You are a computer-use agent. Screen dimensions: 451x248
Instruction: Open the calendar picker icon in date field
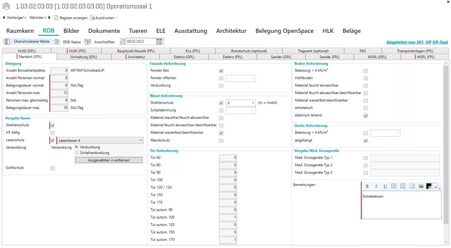[159, 41]
